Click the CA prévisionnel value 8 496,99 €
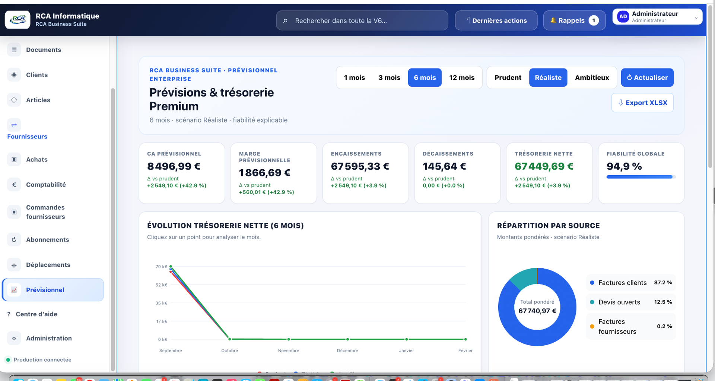The width and height of the screenshot is (715, 381). (x=174, y=166)
